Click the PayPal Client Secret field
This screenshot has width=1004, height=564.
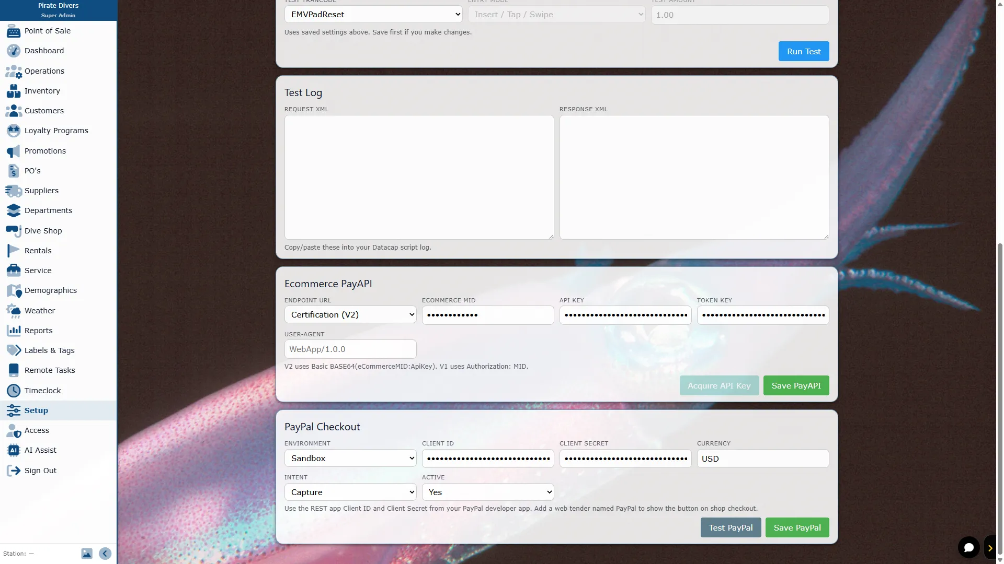coord(625,459)
